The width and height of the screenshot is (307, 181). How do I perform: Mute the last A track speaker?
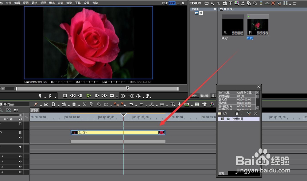20,172
